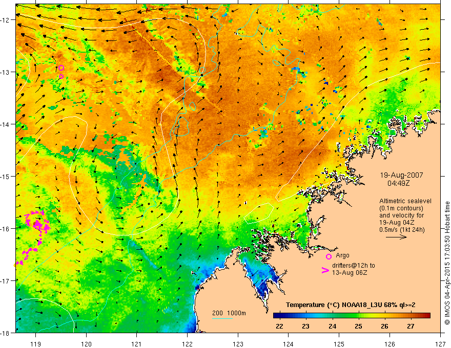Click the '13-Aug 06Z' legend text

(x=350, y=273)
